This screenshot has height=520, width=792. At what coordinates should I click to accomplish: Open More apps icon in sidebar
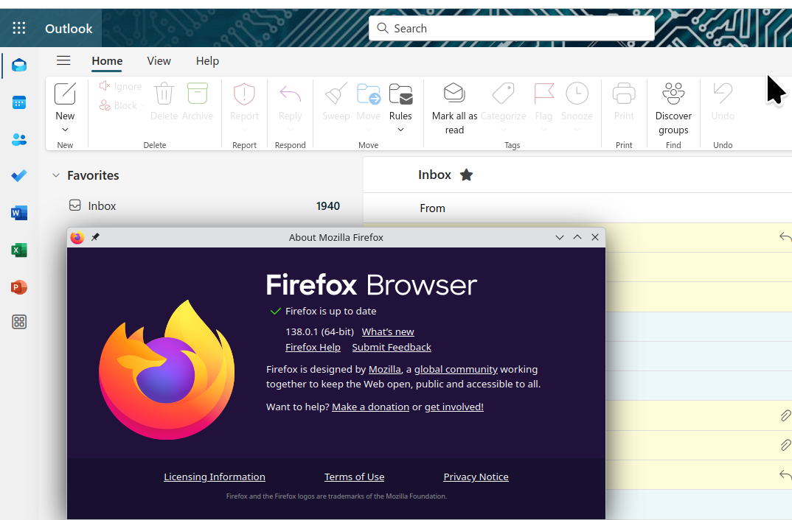click(x=19, y=322)
